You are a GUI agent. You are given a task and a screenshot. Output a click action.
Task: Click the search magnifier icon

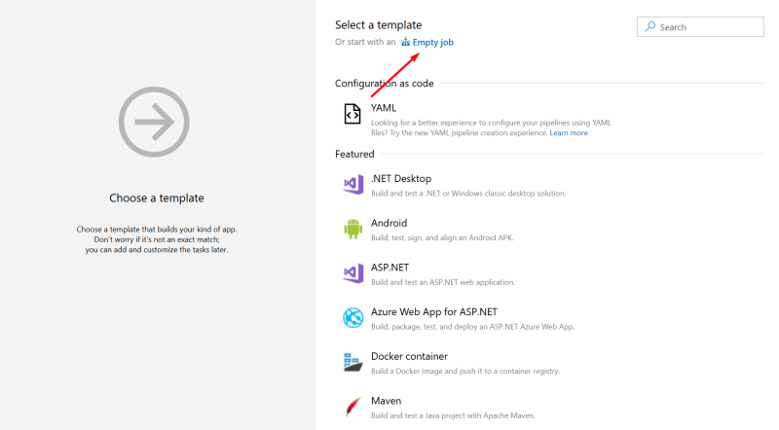tap(649, 27)
